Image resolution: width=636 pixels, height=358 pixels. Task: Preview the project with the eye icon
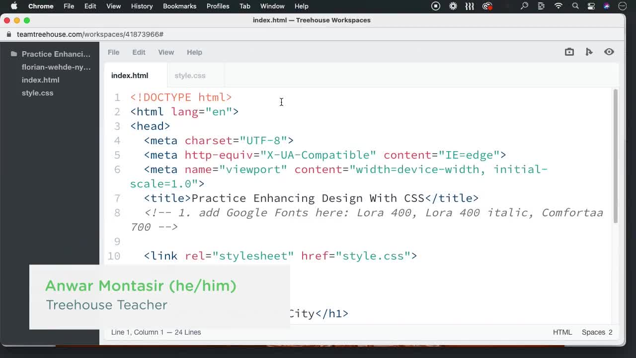click(x=609, y=52)
